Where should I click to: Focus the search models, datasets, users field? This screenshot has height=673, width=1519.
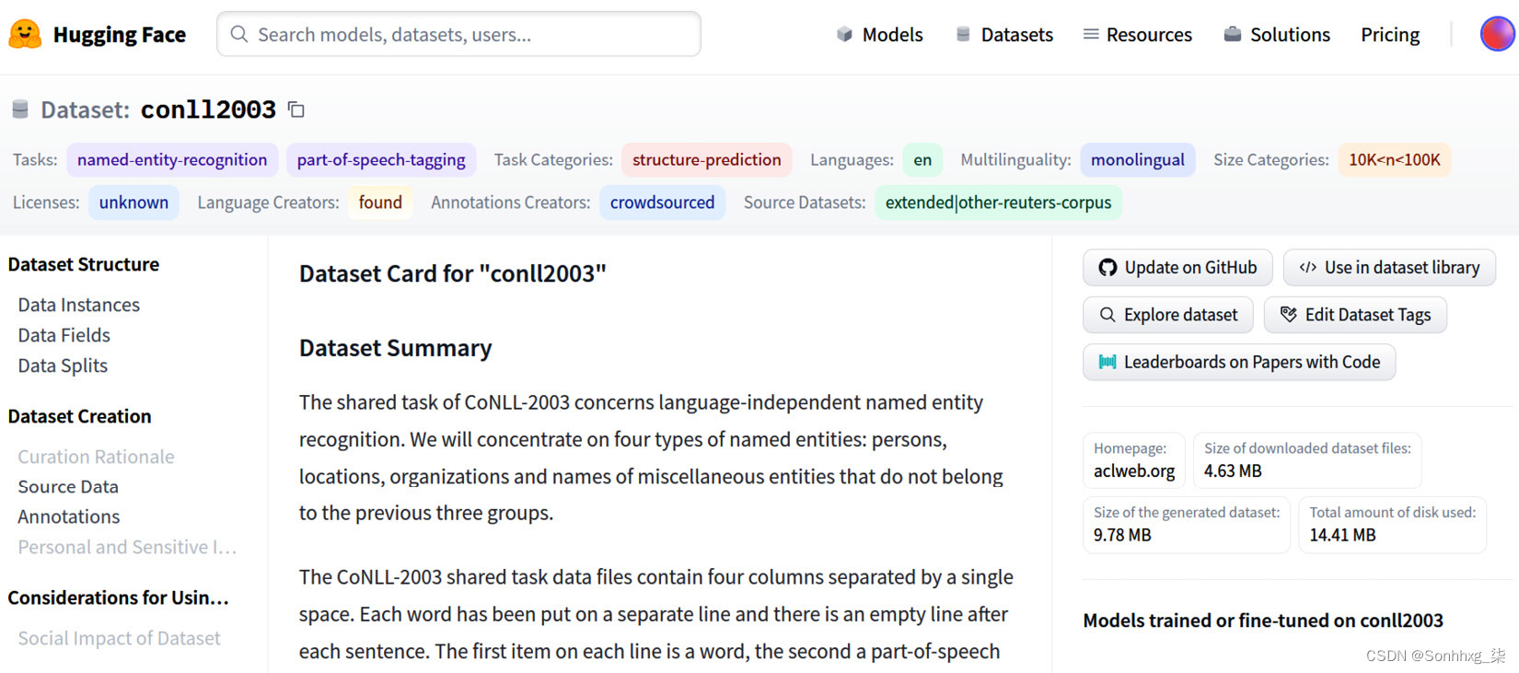(x=458, y=34)
